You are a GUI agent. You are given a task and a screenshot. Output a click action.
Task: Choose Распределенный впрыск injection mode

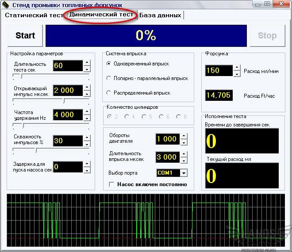pos(109,93)
